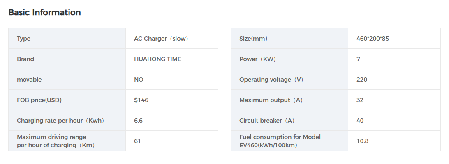
Task: Click the Fuel consumption for Model EV460 label
Action: click(x=280, y=141)
